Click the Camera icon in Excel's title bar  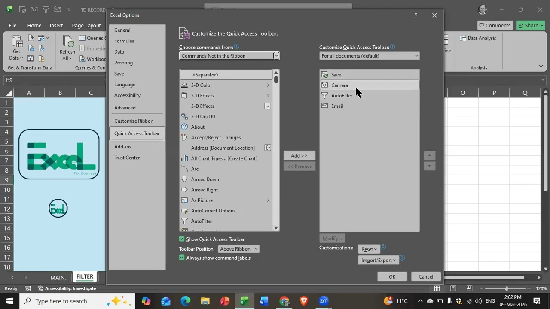coord(34,9)
